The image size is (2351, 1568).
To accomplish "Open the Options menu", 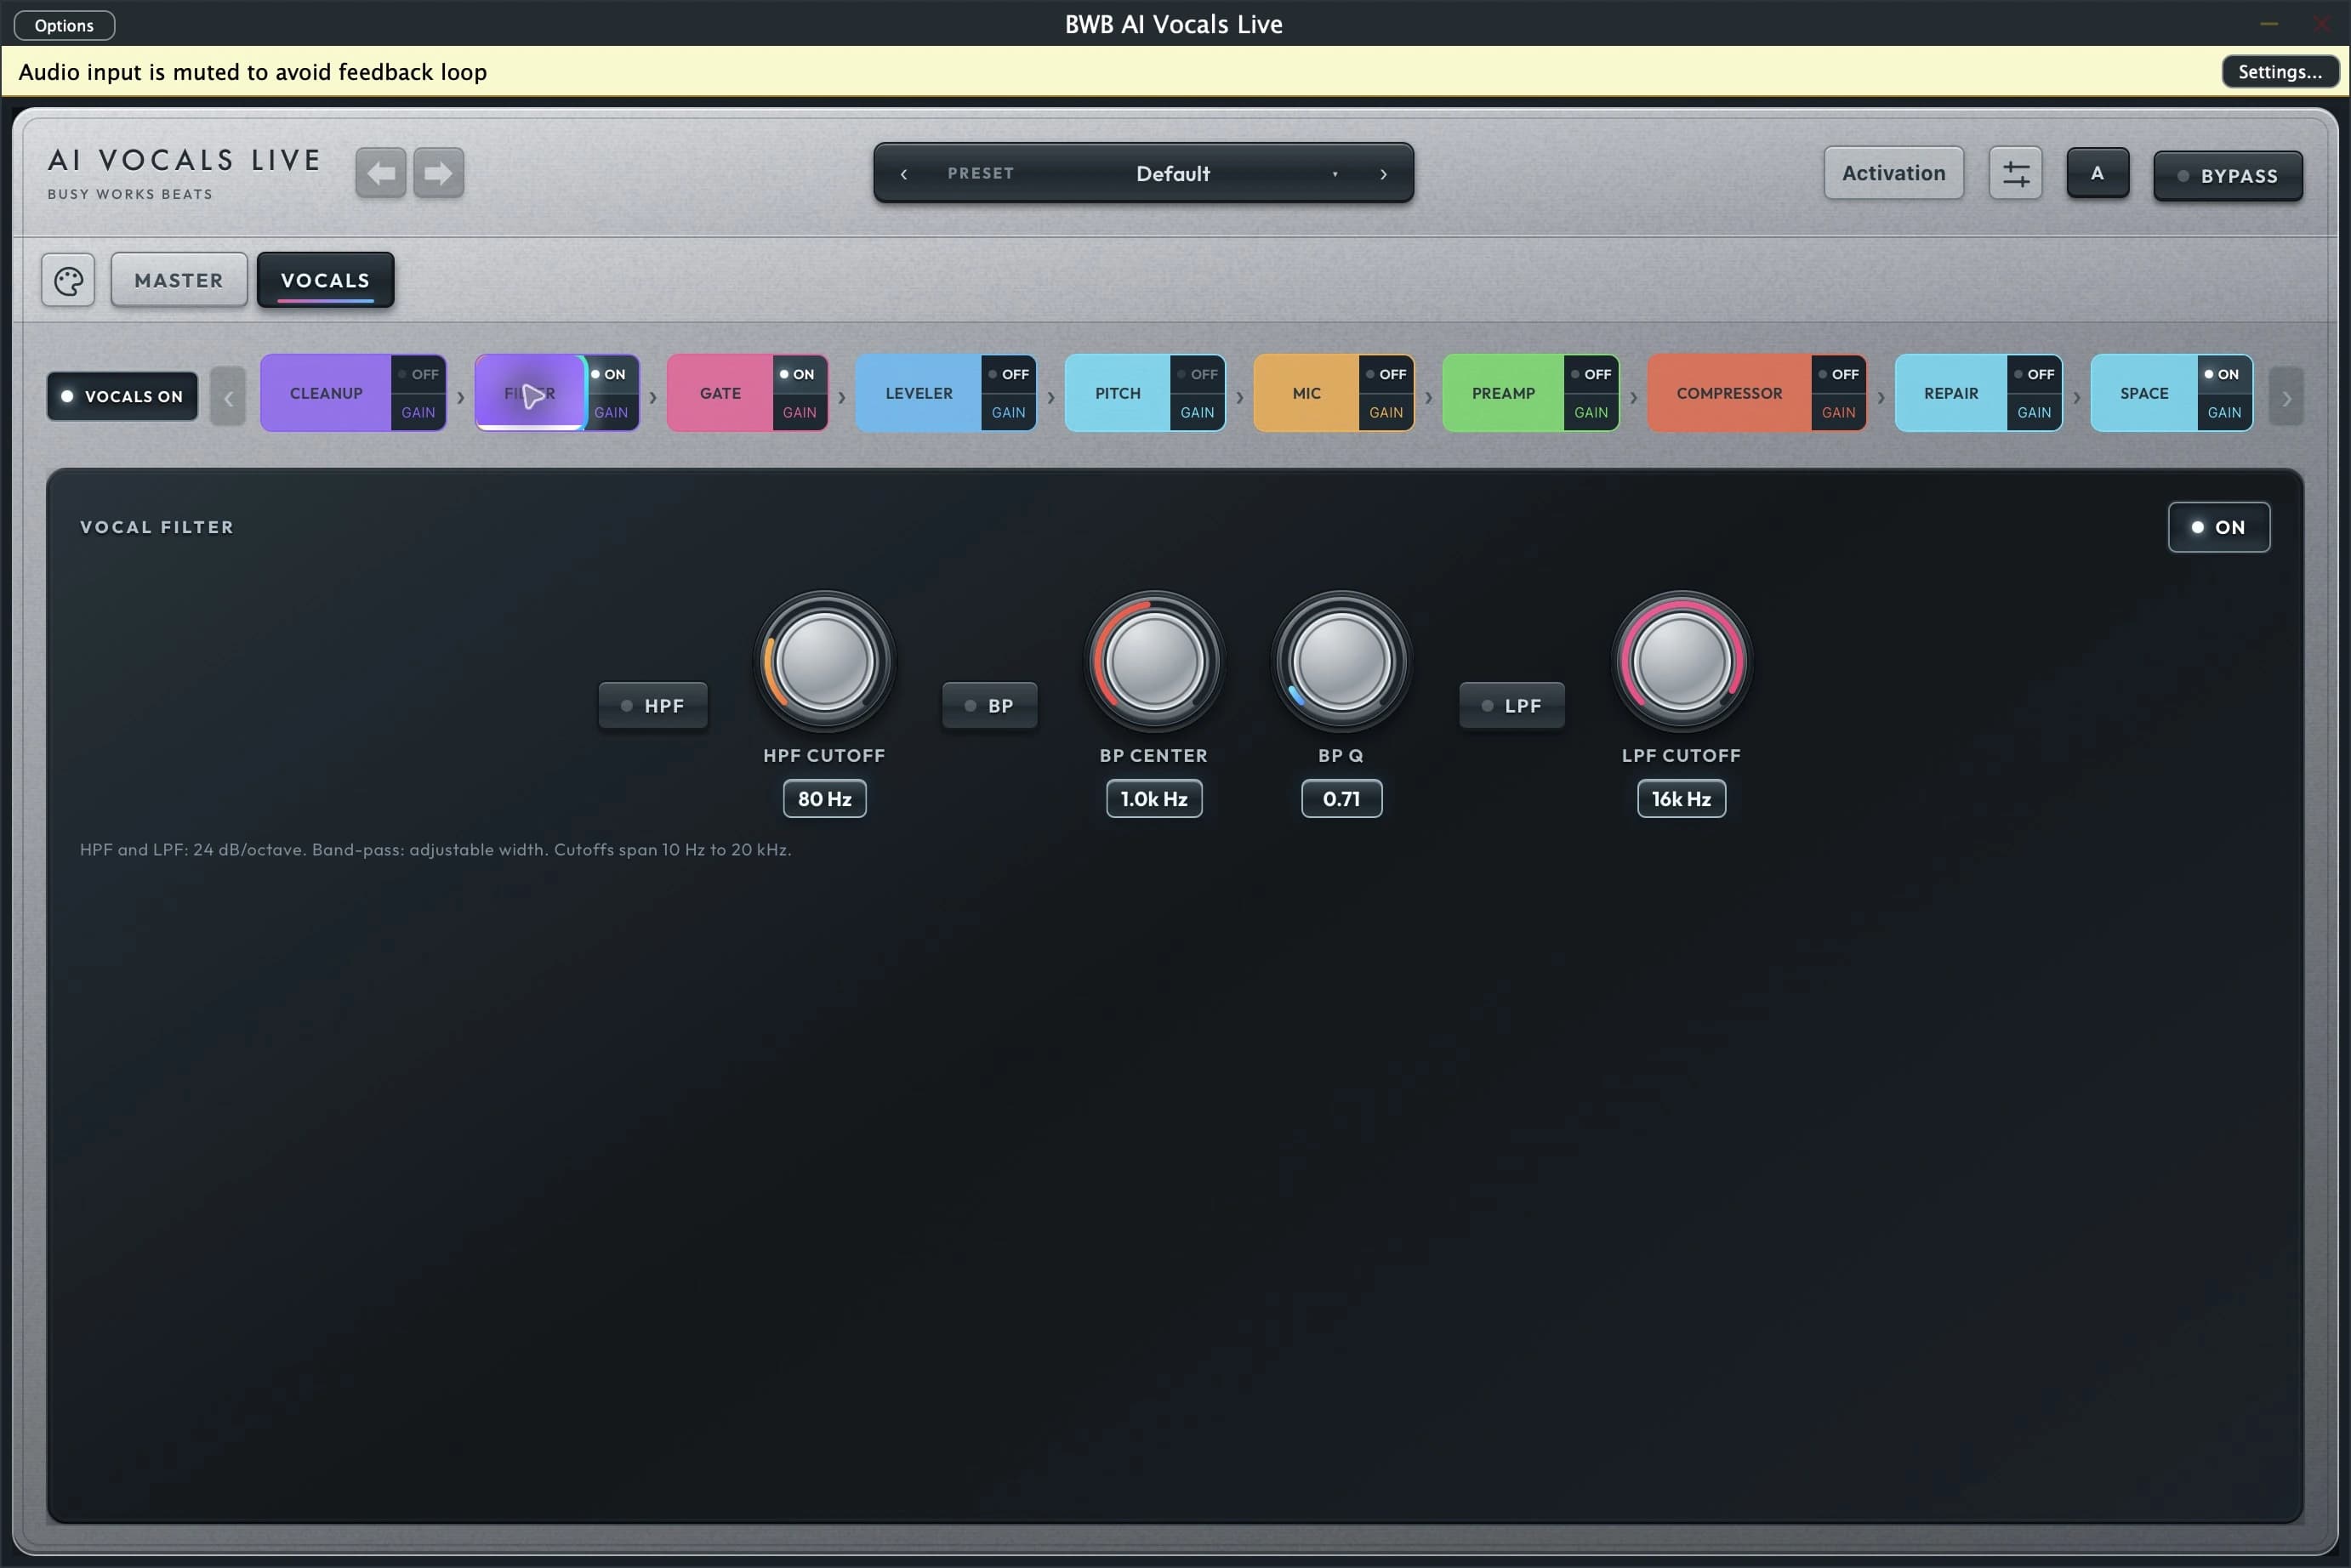I will tap(64, 25).
